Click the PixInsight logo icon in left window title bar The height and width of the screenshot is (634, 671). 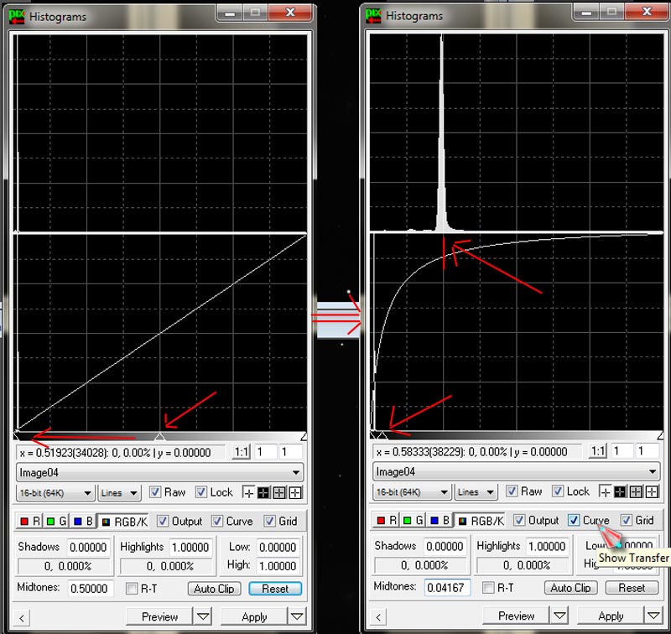click(x=16, y=14)
